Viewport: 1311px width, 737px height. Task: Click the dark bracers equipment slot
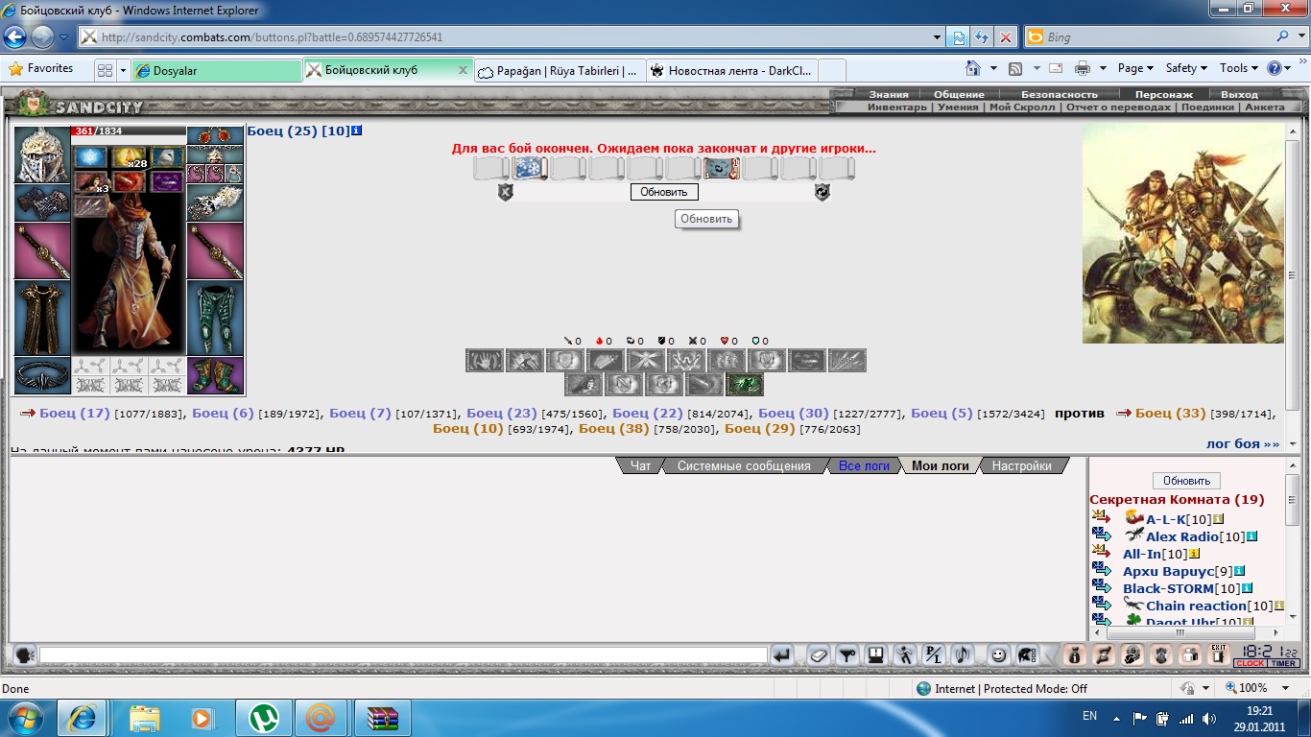tap(42, 202)
